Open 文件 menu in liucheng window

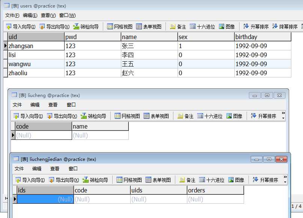(17, 105)
